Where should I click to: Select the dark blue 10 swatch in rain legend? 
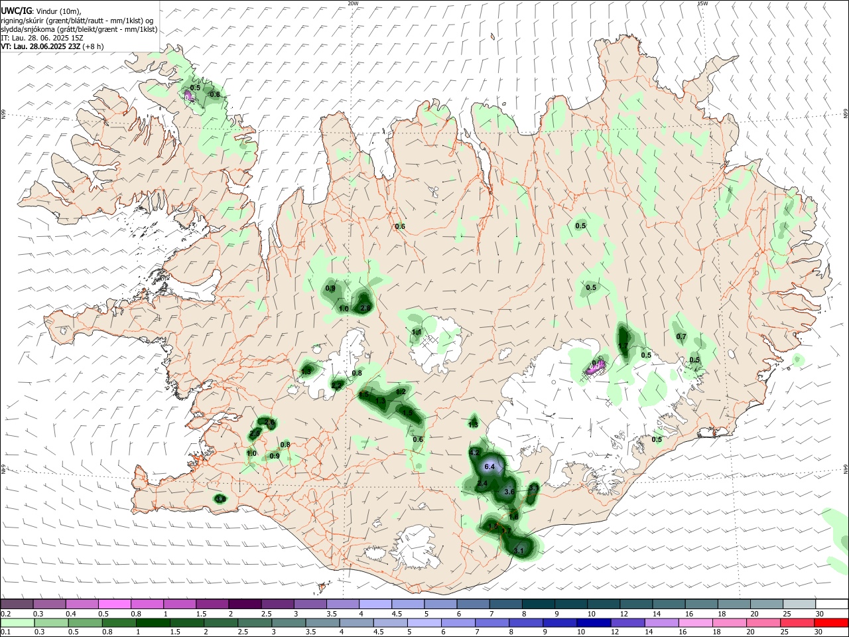[593, 622]
